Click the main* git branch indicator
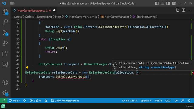 pyautogui.click(x=15, y=101)
